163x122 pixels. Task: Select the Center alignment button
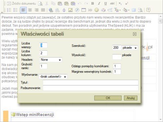pyautogui.click(x=30, y=10)
